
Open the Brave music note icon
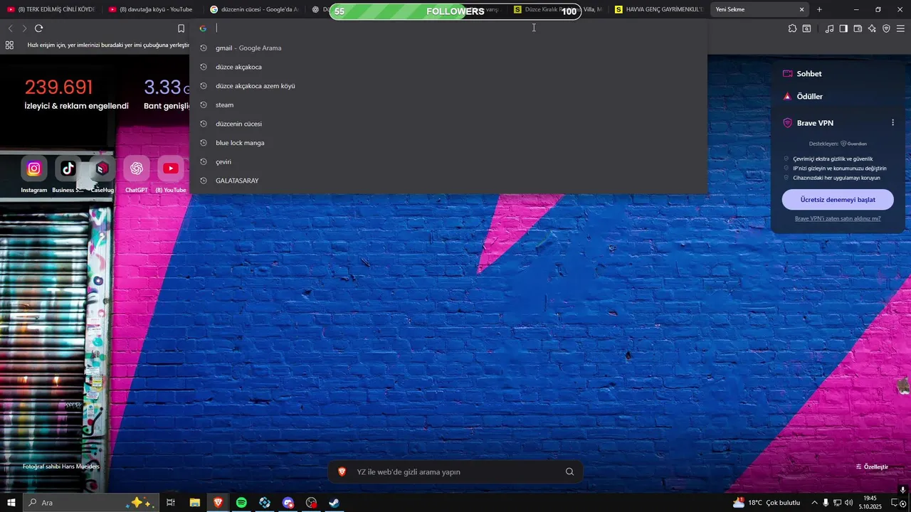point(829,28)
